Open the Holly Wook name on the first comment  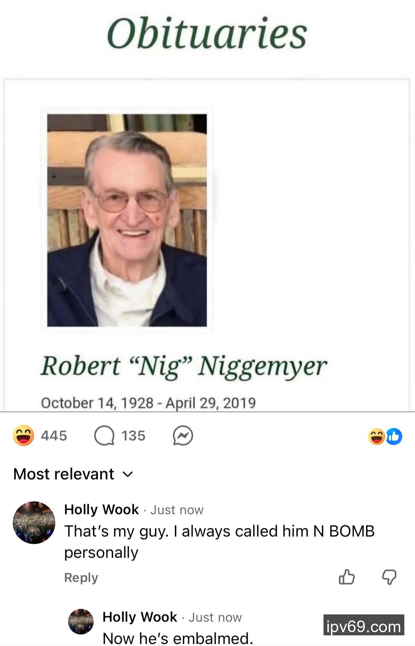[x=101, y=509]
